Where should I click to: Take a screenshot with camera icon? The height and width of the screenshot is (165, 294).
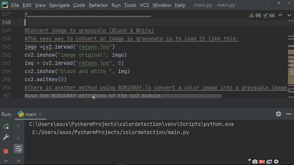(x=255, y=161)
